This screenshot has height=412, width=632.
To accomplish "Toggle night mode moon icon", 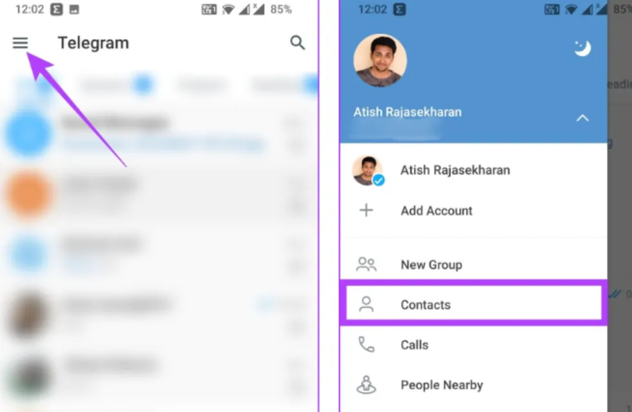I will [582, 48].
